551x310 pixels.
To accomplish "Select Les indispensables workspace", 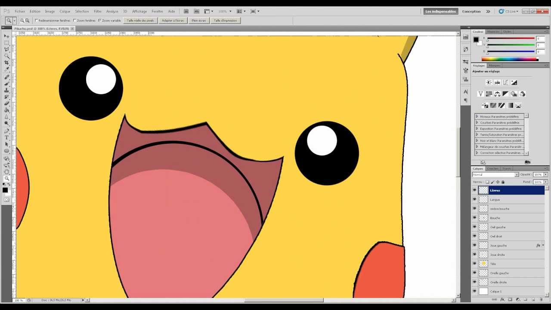I will click(x=440, y=11).
